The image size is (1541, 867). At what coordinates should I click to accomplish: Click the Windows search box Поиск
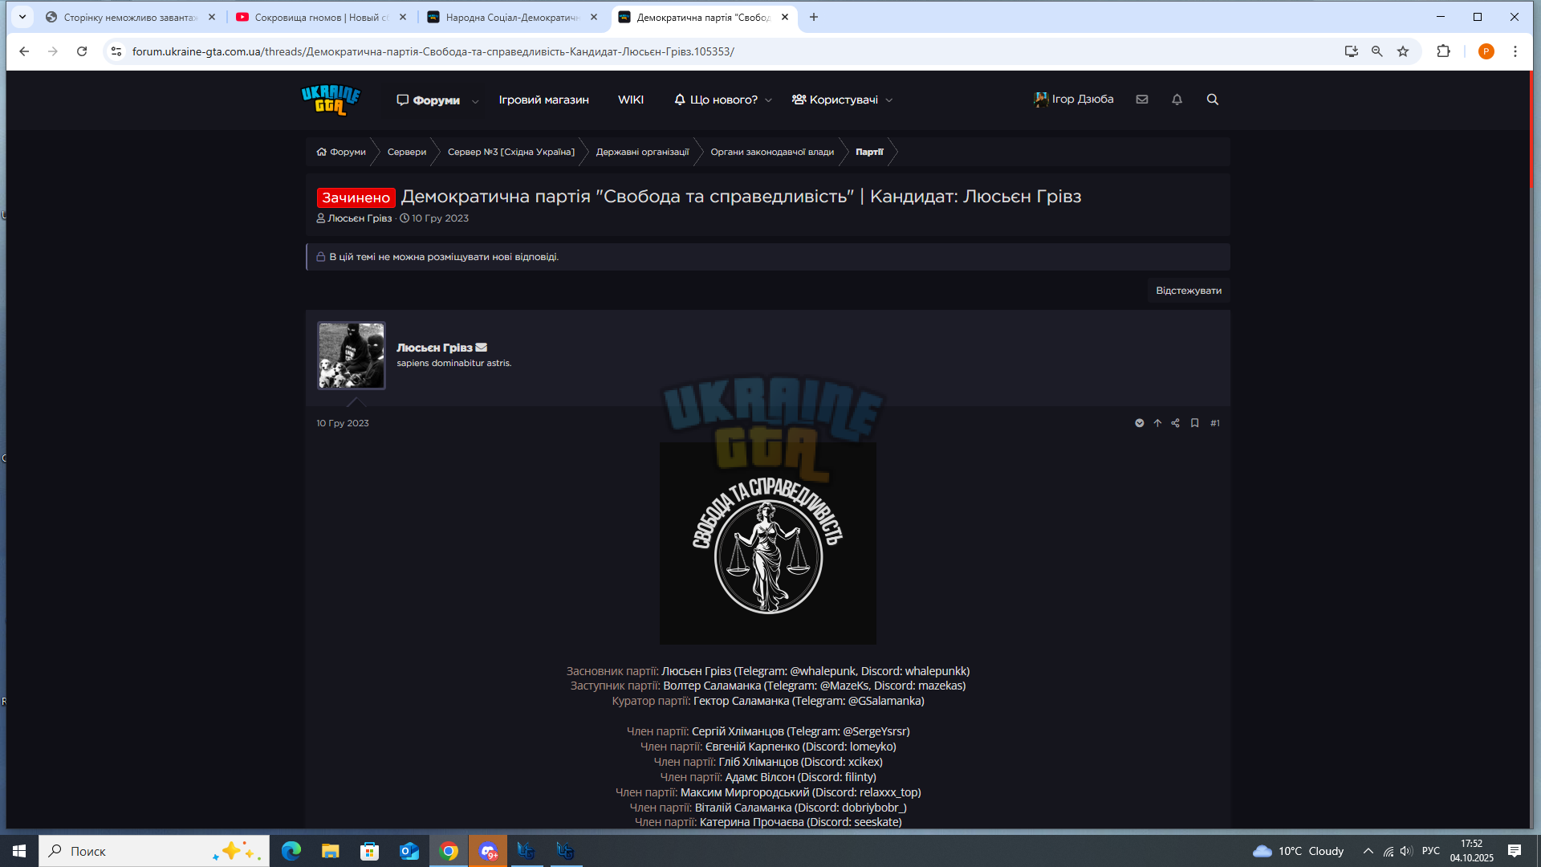[x=154, y=851]
